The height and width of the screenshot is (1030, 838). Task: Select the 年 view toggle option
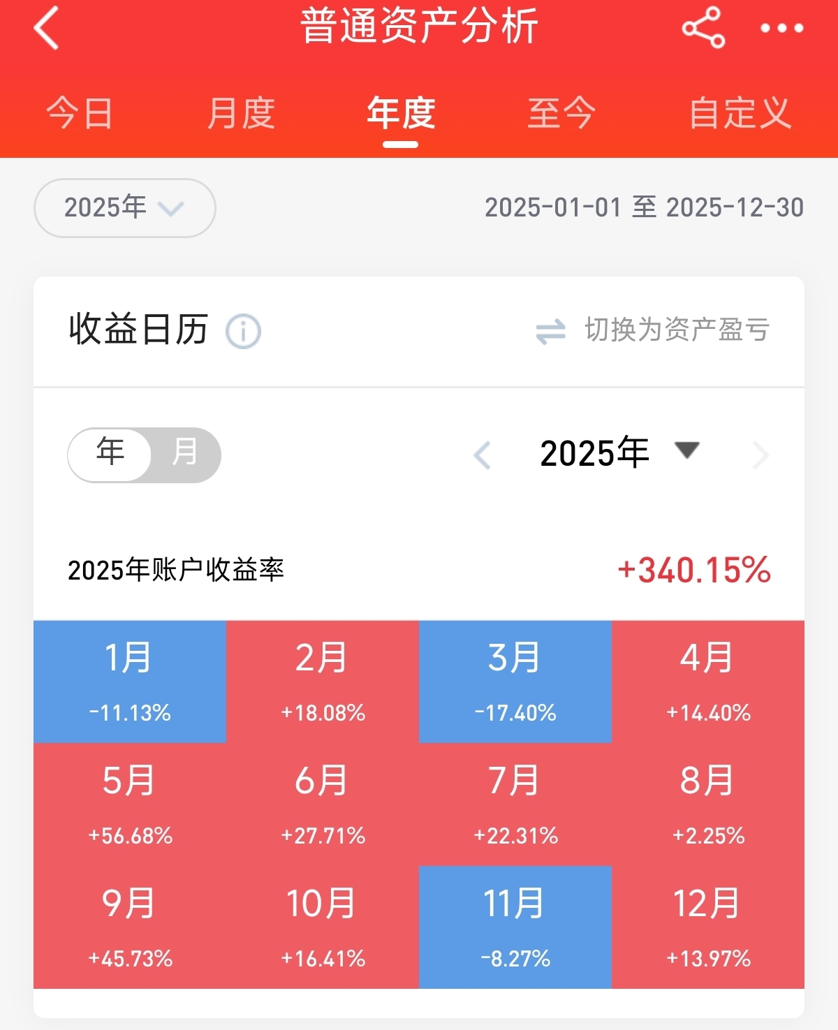point(110,454)
